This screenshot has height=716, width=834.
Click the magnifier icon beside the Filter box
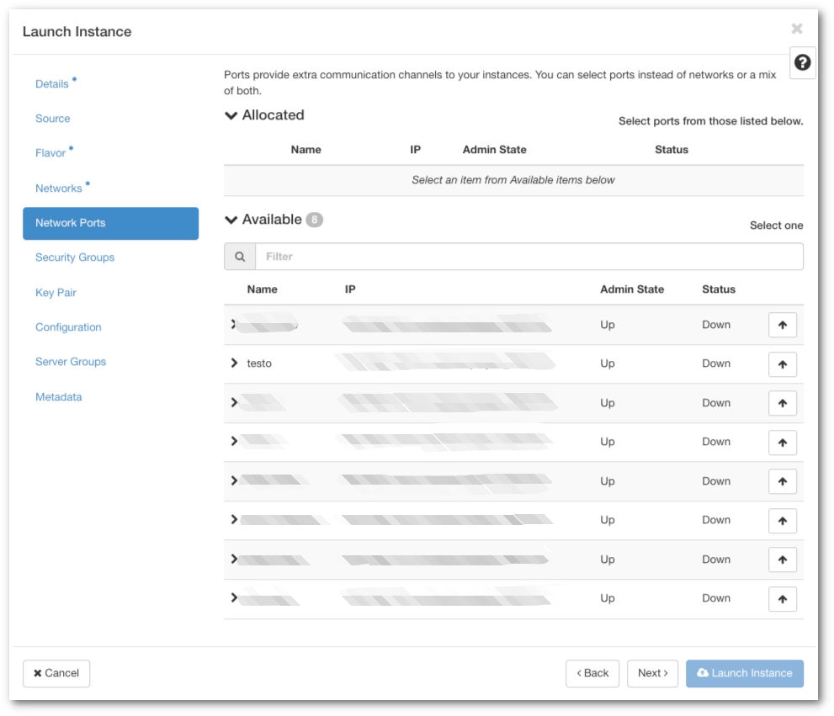(240, 256)
